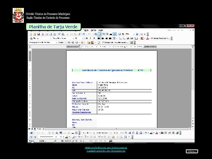Screen dimensions: 212x159
Task: Sort table ascending with A-Z icon
Action: pos(122,137)
